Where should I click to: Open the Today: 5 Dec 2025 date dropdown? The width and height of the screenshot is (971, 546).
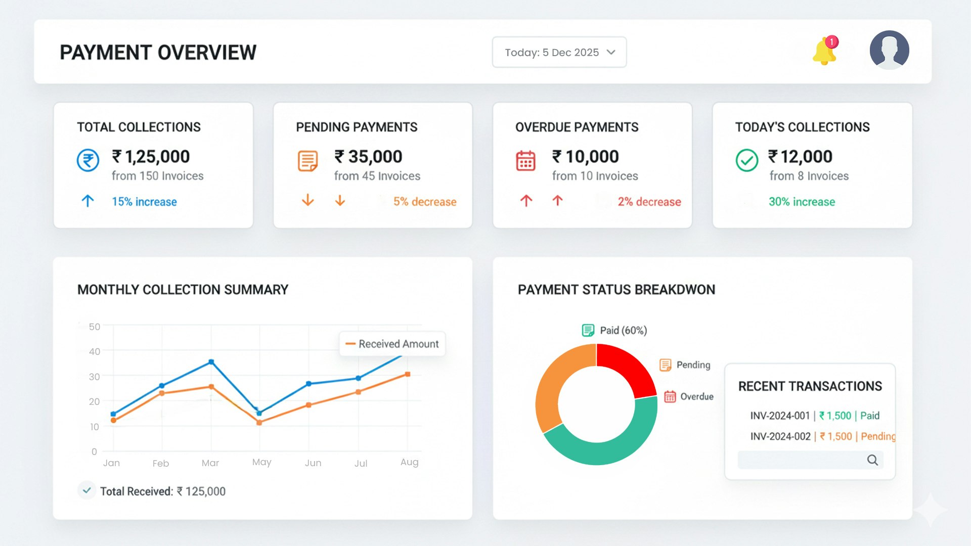point(551,52)
